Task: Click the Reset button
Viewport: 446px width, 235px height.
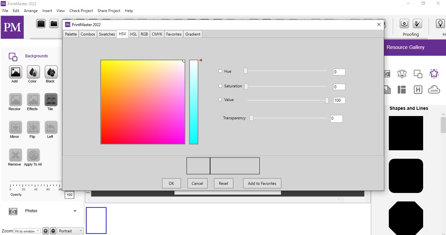Action: 223,183
